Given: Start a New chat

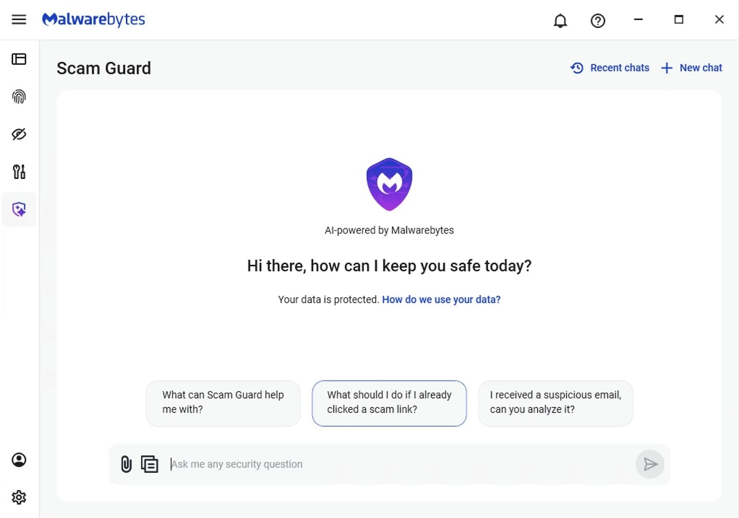Looking at the screenshot, I should pos(692,68).
